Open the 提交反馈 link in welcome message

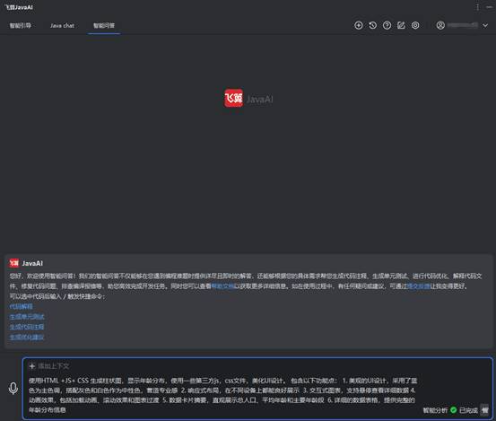[x=419, y=286]
